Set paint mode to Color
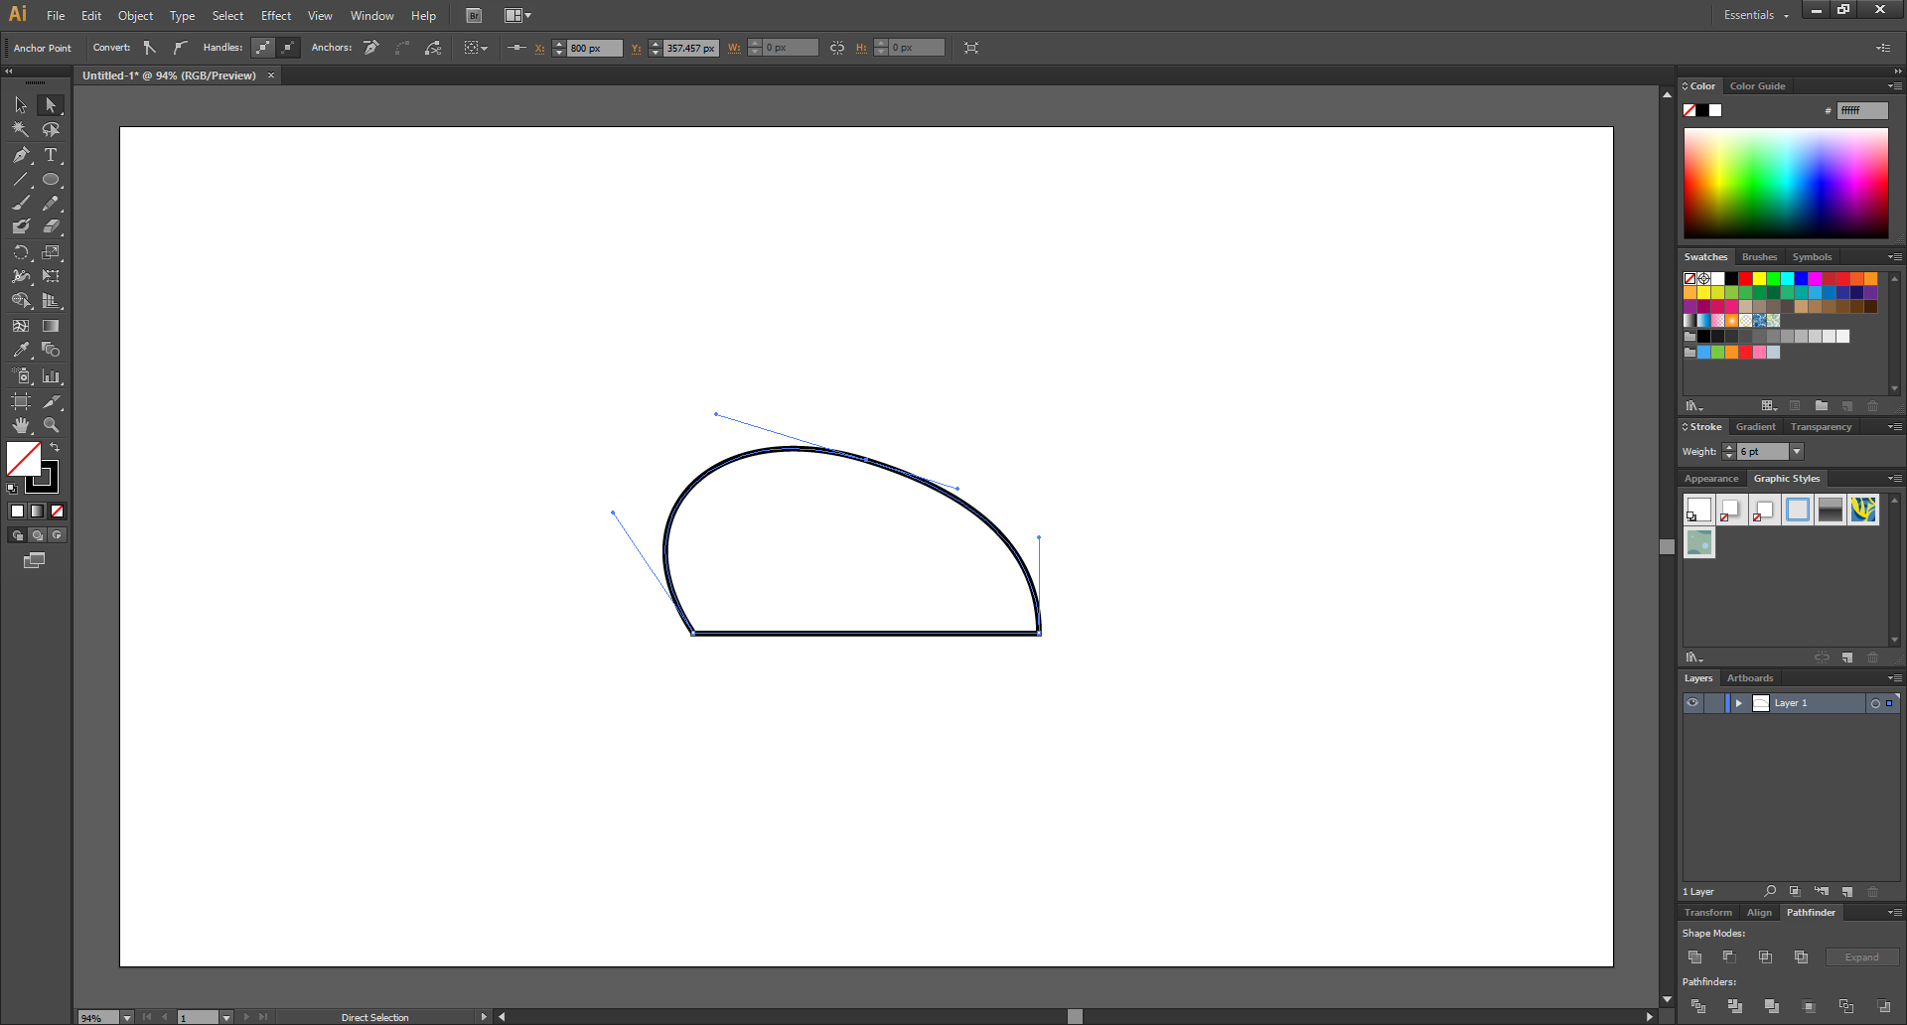 click(17, 511)
